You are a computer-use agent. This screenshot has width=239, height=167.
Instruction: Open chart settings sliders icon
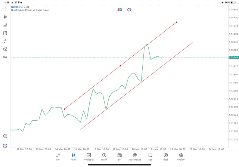[5, 33]
